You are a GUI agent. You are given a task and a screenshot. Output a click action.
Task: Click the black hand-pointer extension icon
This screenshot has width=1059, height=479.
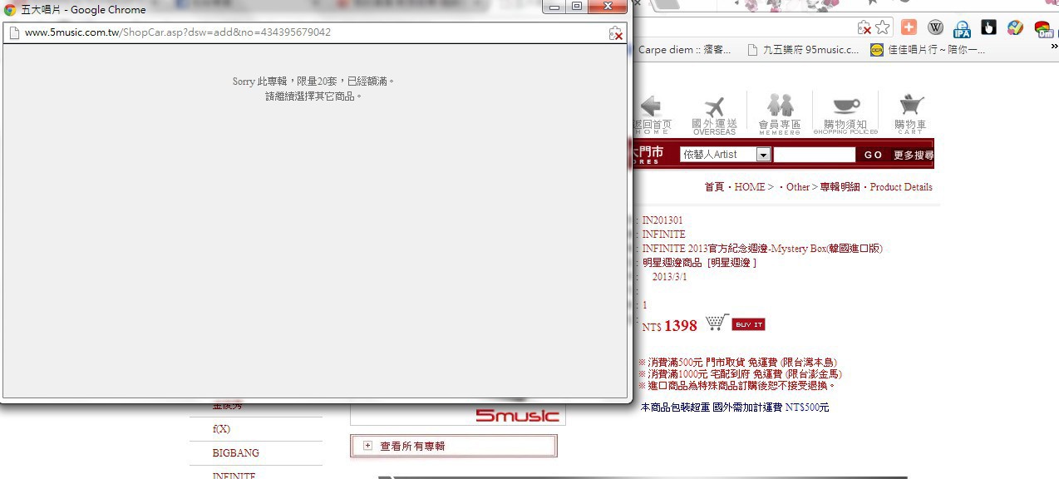coord(988,27)
